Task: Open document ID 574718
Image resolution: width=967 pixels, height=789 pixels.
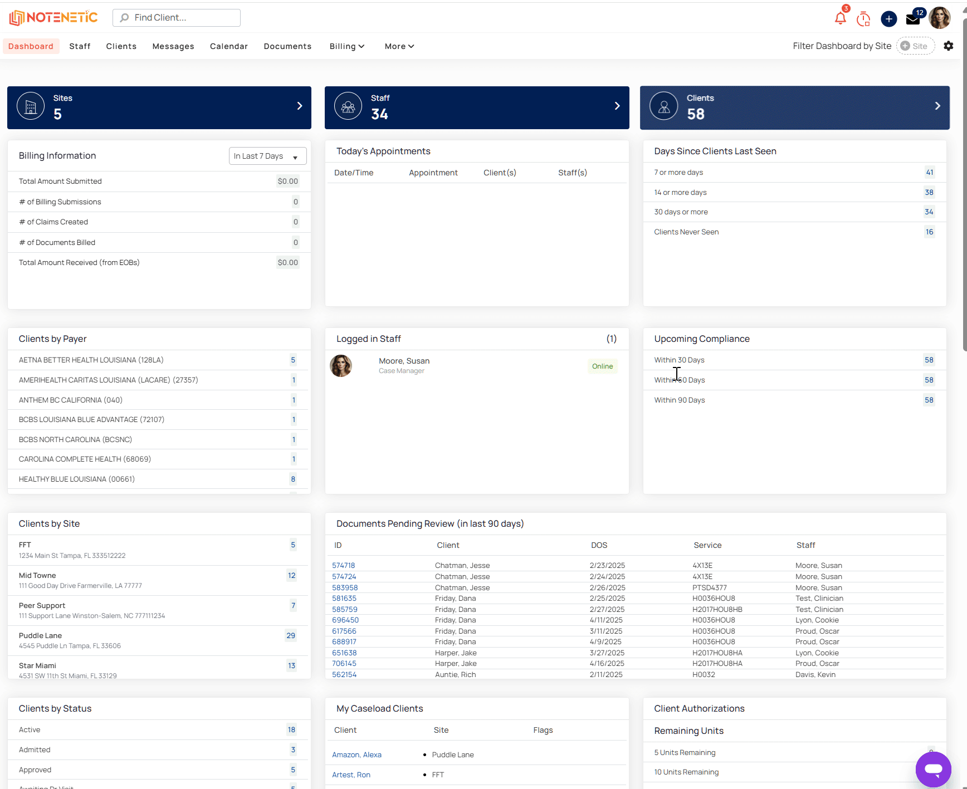Action: coord(343,565)
